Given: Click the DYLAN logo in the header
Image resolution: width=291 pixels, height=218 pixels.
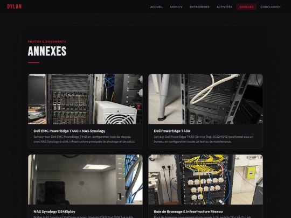Looking at the screenshot, I should tap(15, 6).
